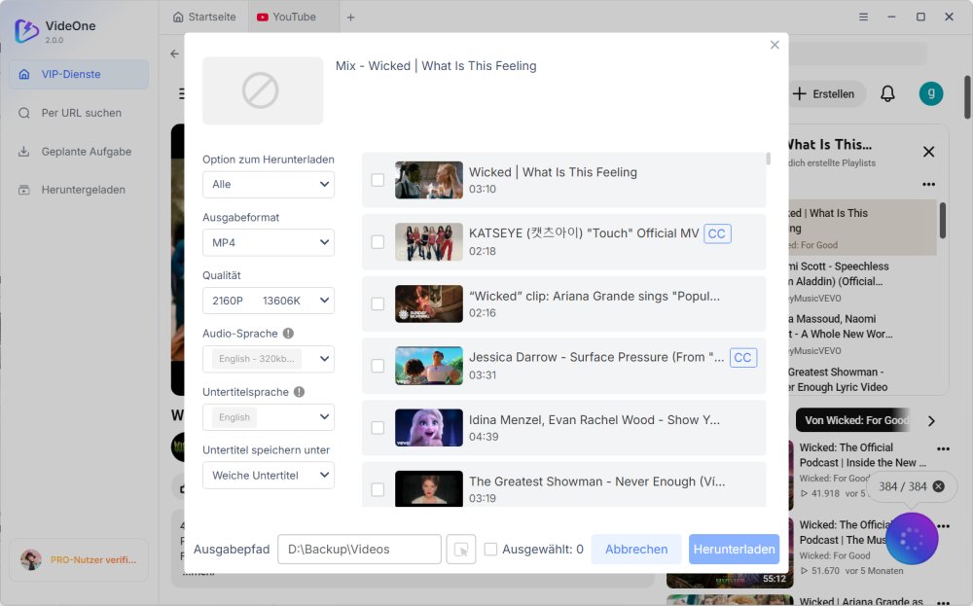Click the Startseite house icon

tap(178, 18)
